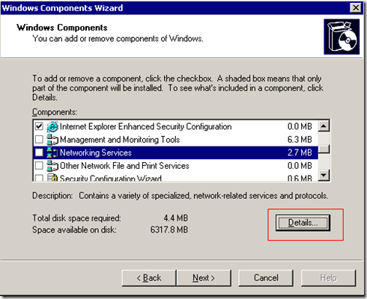This screenshot has height=299, width=367.
Task: Click the components list scroll down arrow
Action: (324, 175)
